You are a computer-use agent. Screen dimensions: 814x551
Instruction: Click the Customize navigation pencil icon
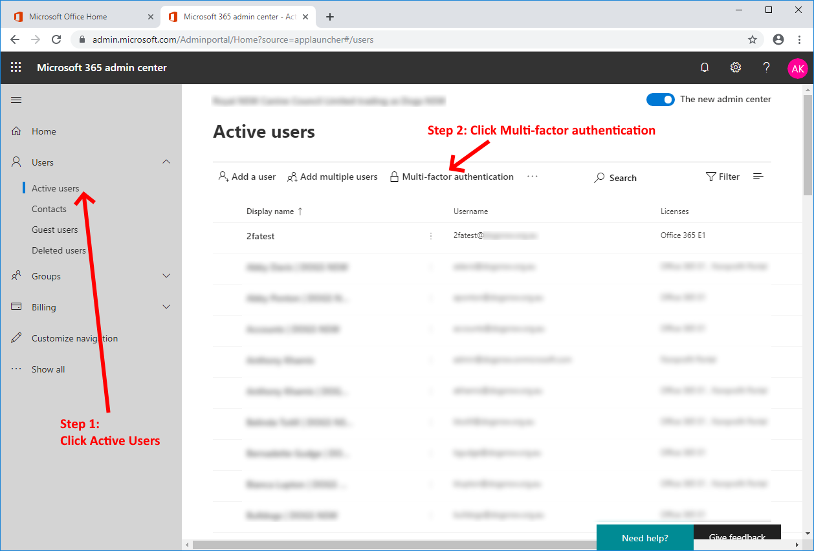[x=17, y=338]
